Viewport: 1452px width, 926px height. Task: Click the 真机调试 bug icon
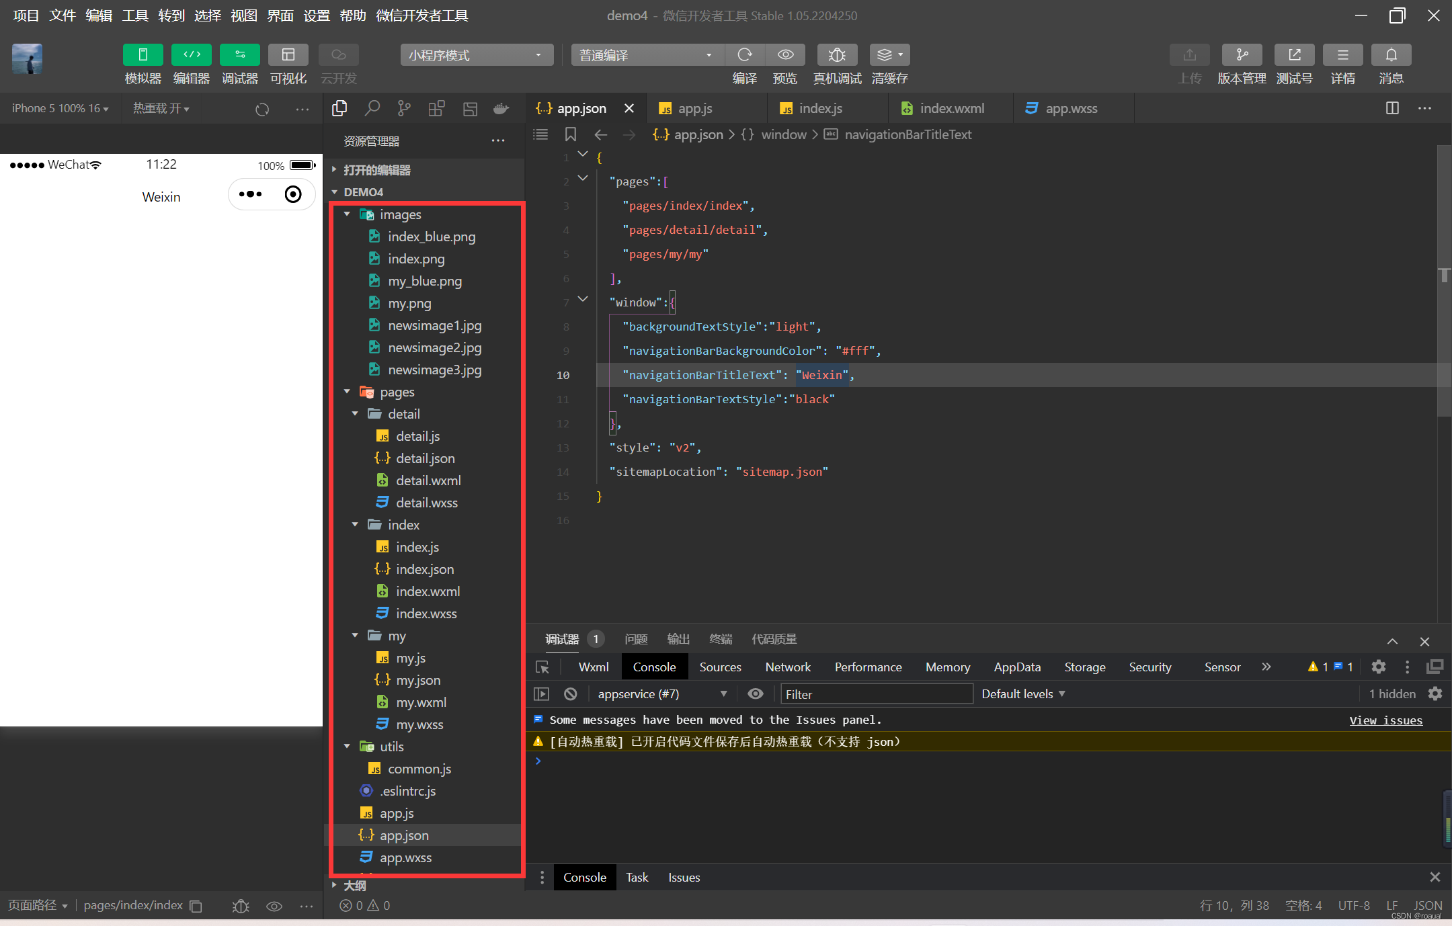coord(836,55)
